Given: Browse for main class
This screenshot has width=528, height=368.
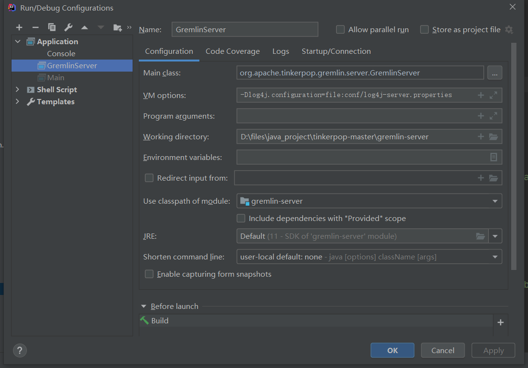Looking at the screenshot, I should pos(494,73).
